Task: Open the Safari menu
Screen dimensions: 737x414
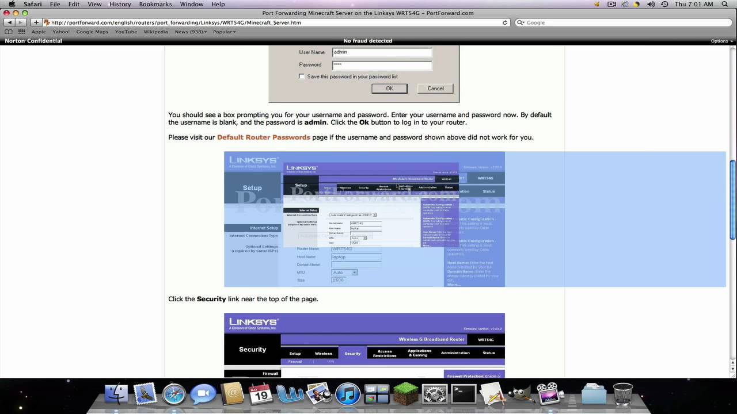Action: click(32, 4)
